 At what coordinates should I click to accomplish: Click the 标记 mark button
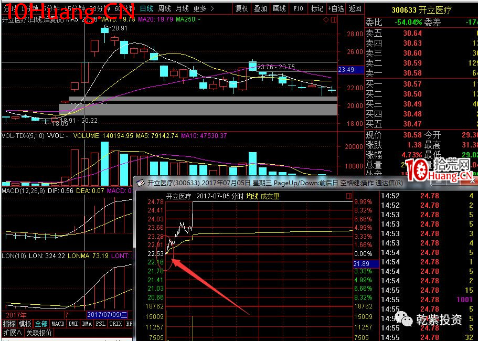(317, 8)
